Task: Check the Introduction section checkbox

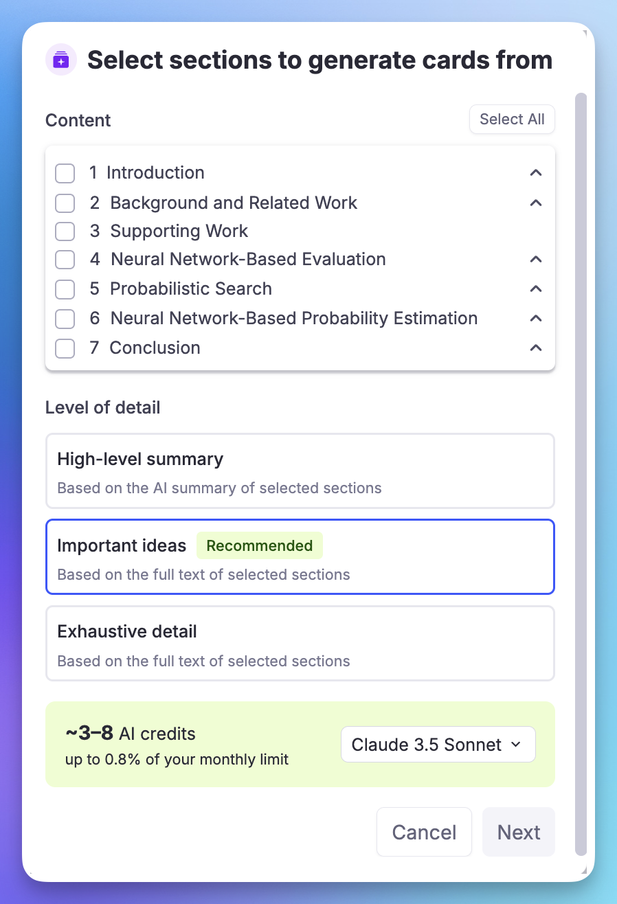Action: tap(65, 173)
